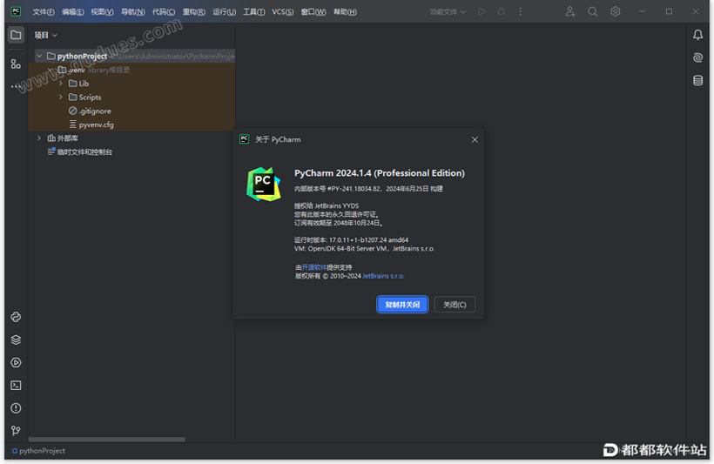Open the Structure tool window icon

click(16, 64)
